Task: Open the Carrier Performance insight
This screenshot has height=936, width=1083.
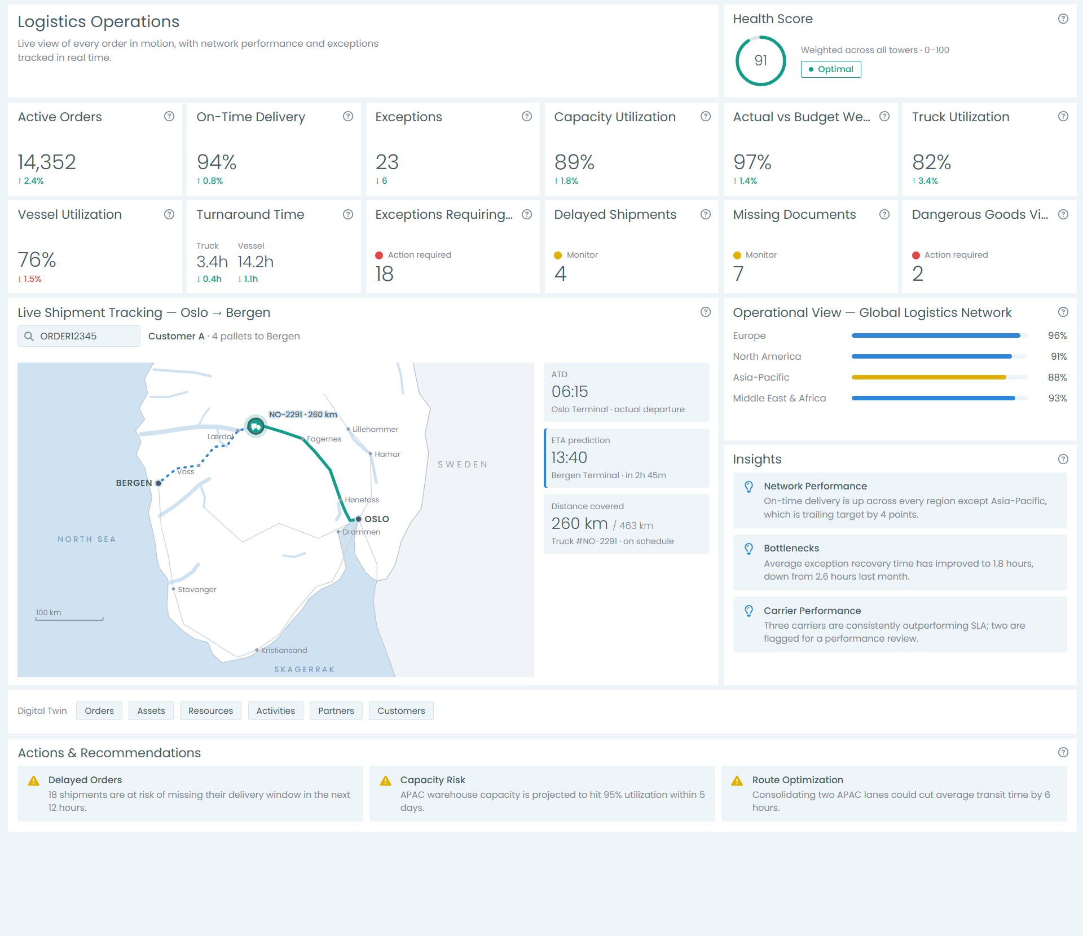Action: pos(900,624)
